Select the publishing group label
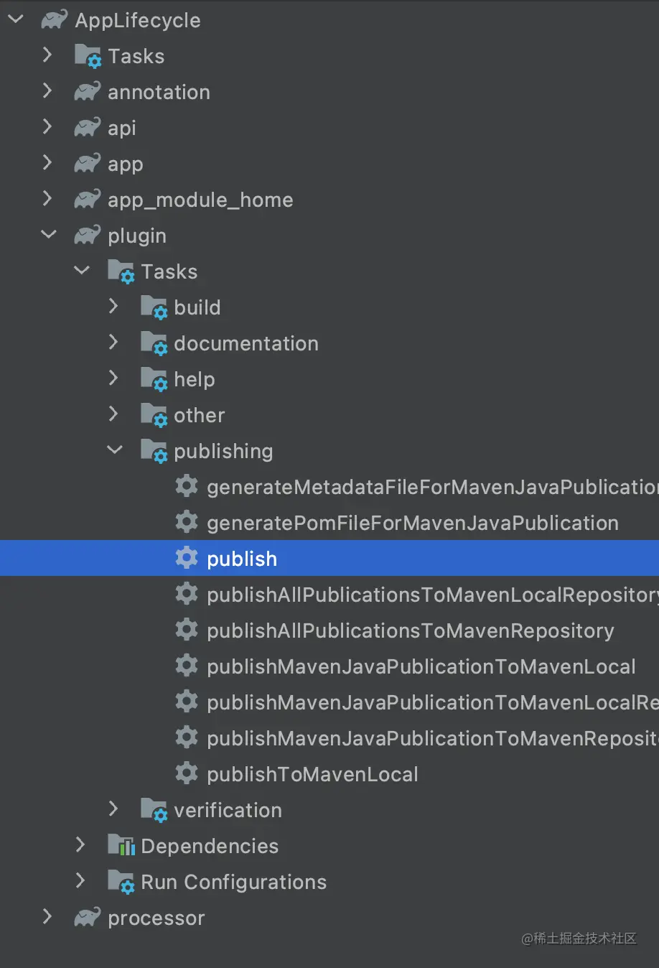659x968 pixels. pyautogui.click(x=223, y=452)
